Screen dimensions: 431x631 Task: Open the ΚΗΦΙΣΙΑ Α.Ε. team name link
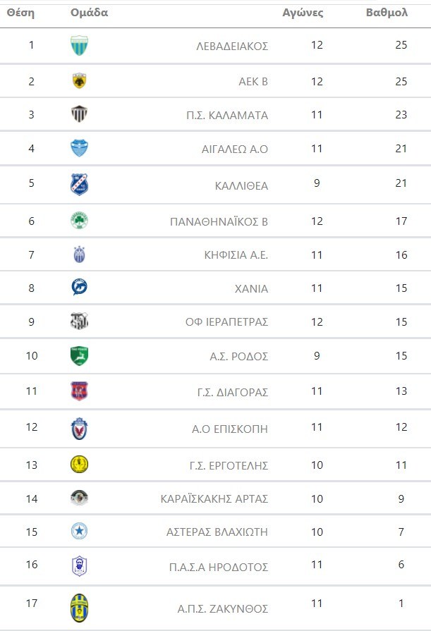pos(236,255)
